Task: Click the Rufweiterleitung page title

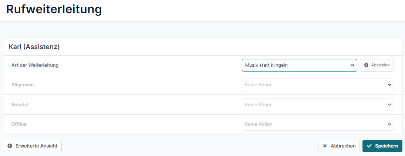Action: tap(54, 10)
